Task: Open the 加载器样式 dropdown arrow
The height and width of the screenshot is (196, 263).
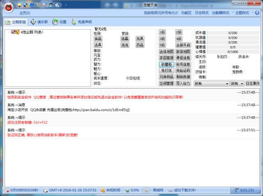Action: 233,13
